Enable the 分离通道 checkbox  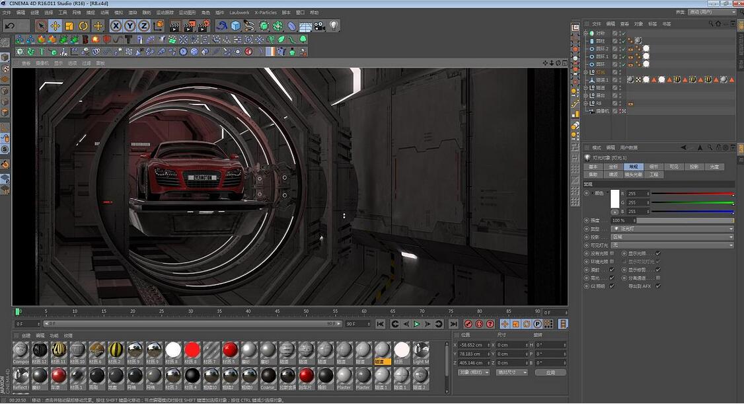tap(658, 278)
